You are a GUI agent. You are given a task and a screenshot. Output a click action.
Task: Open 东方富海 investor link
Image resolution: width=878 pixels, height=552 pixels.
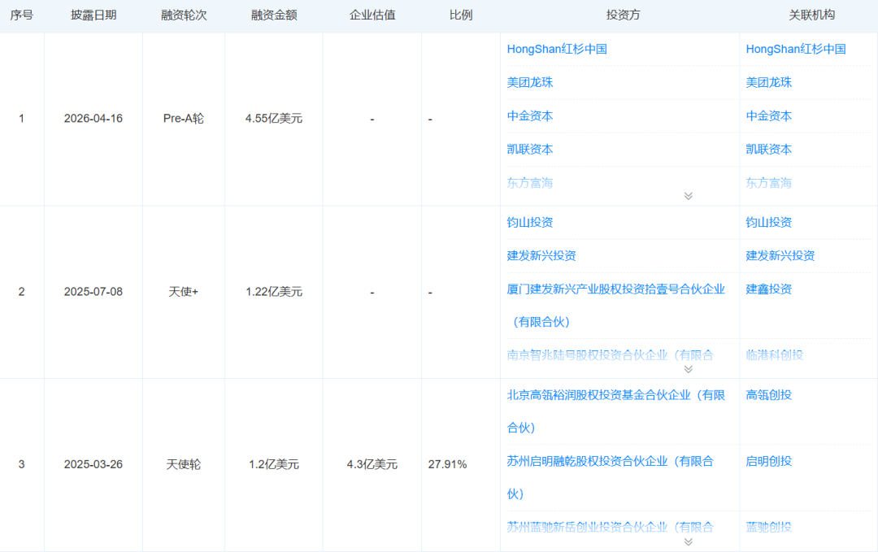click(530, 183)
